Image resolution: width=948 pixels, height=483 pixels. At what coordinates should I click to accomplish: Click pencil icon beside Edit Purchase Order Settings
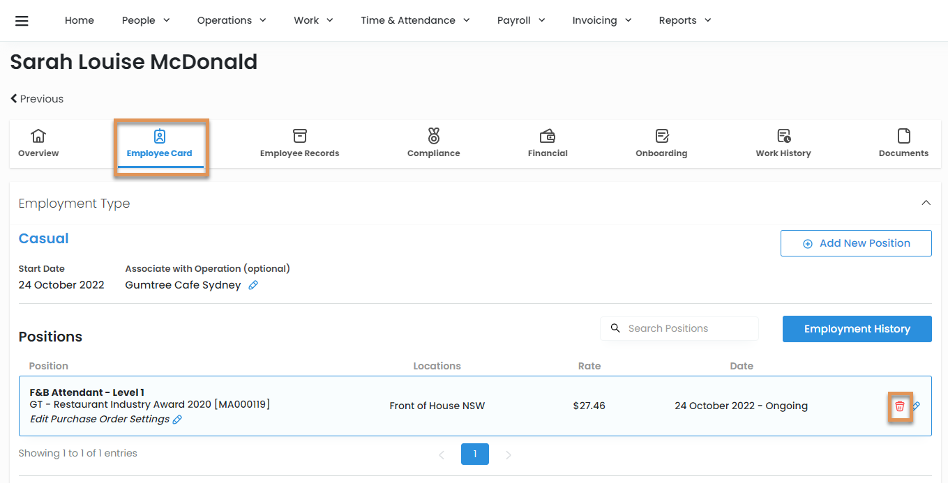(177, 420)
